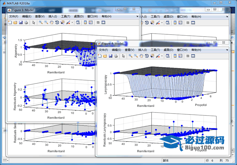
Task: Open brush color dropdown in Figure 1
Action: coord(72,22)
